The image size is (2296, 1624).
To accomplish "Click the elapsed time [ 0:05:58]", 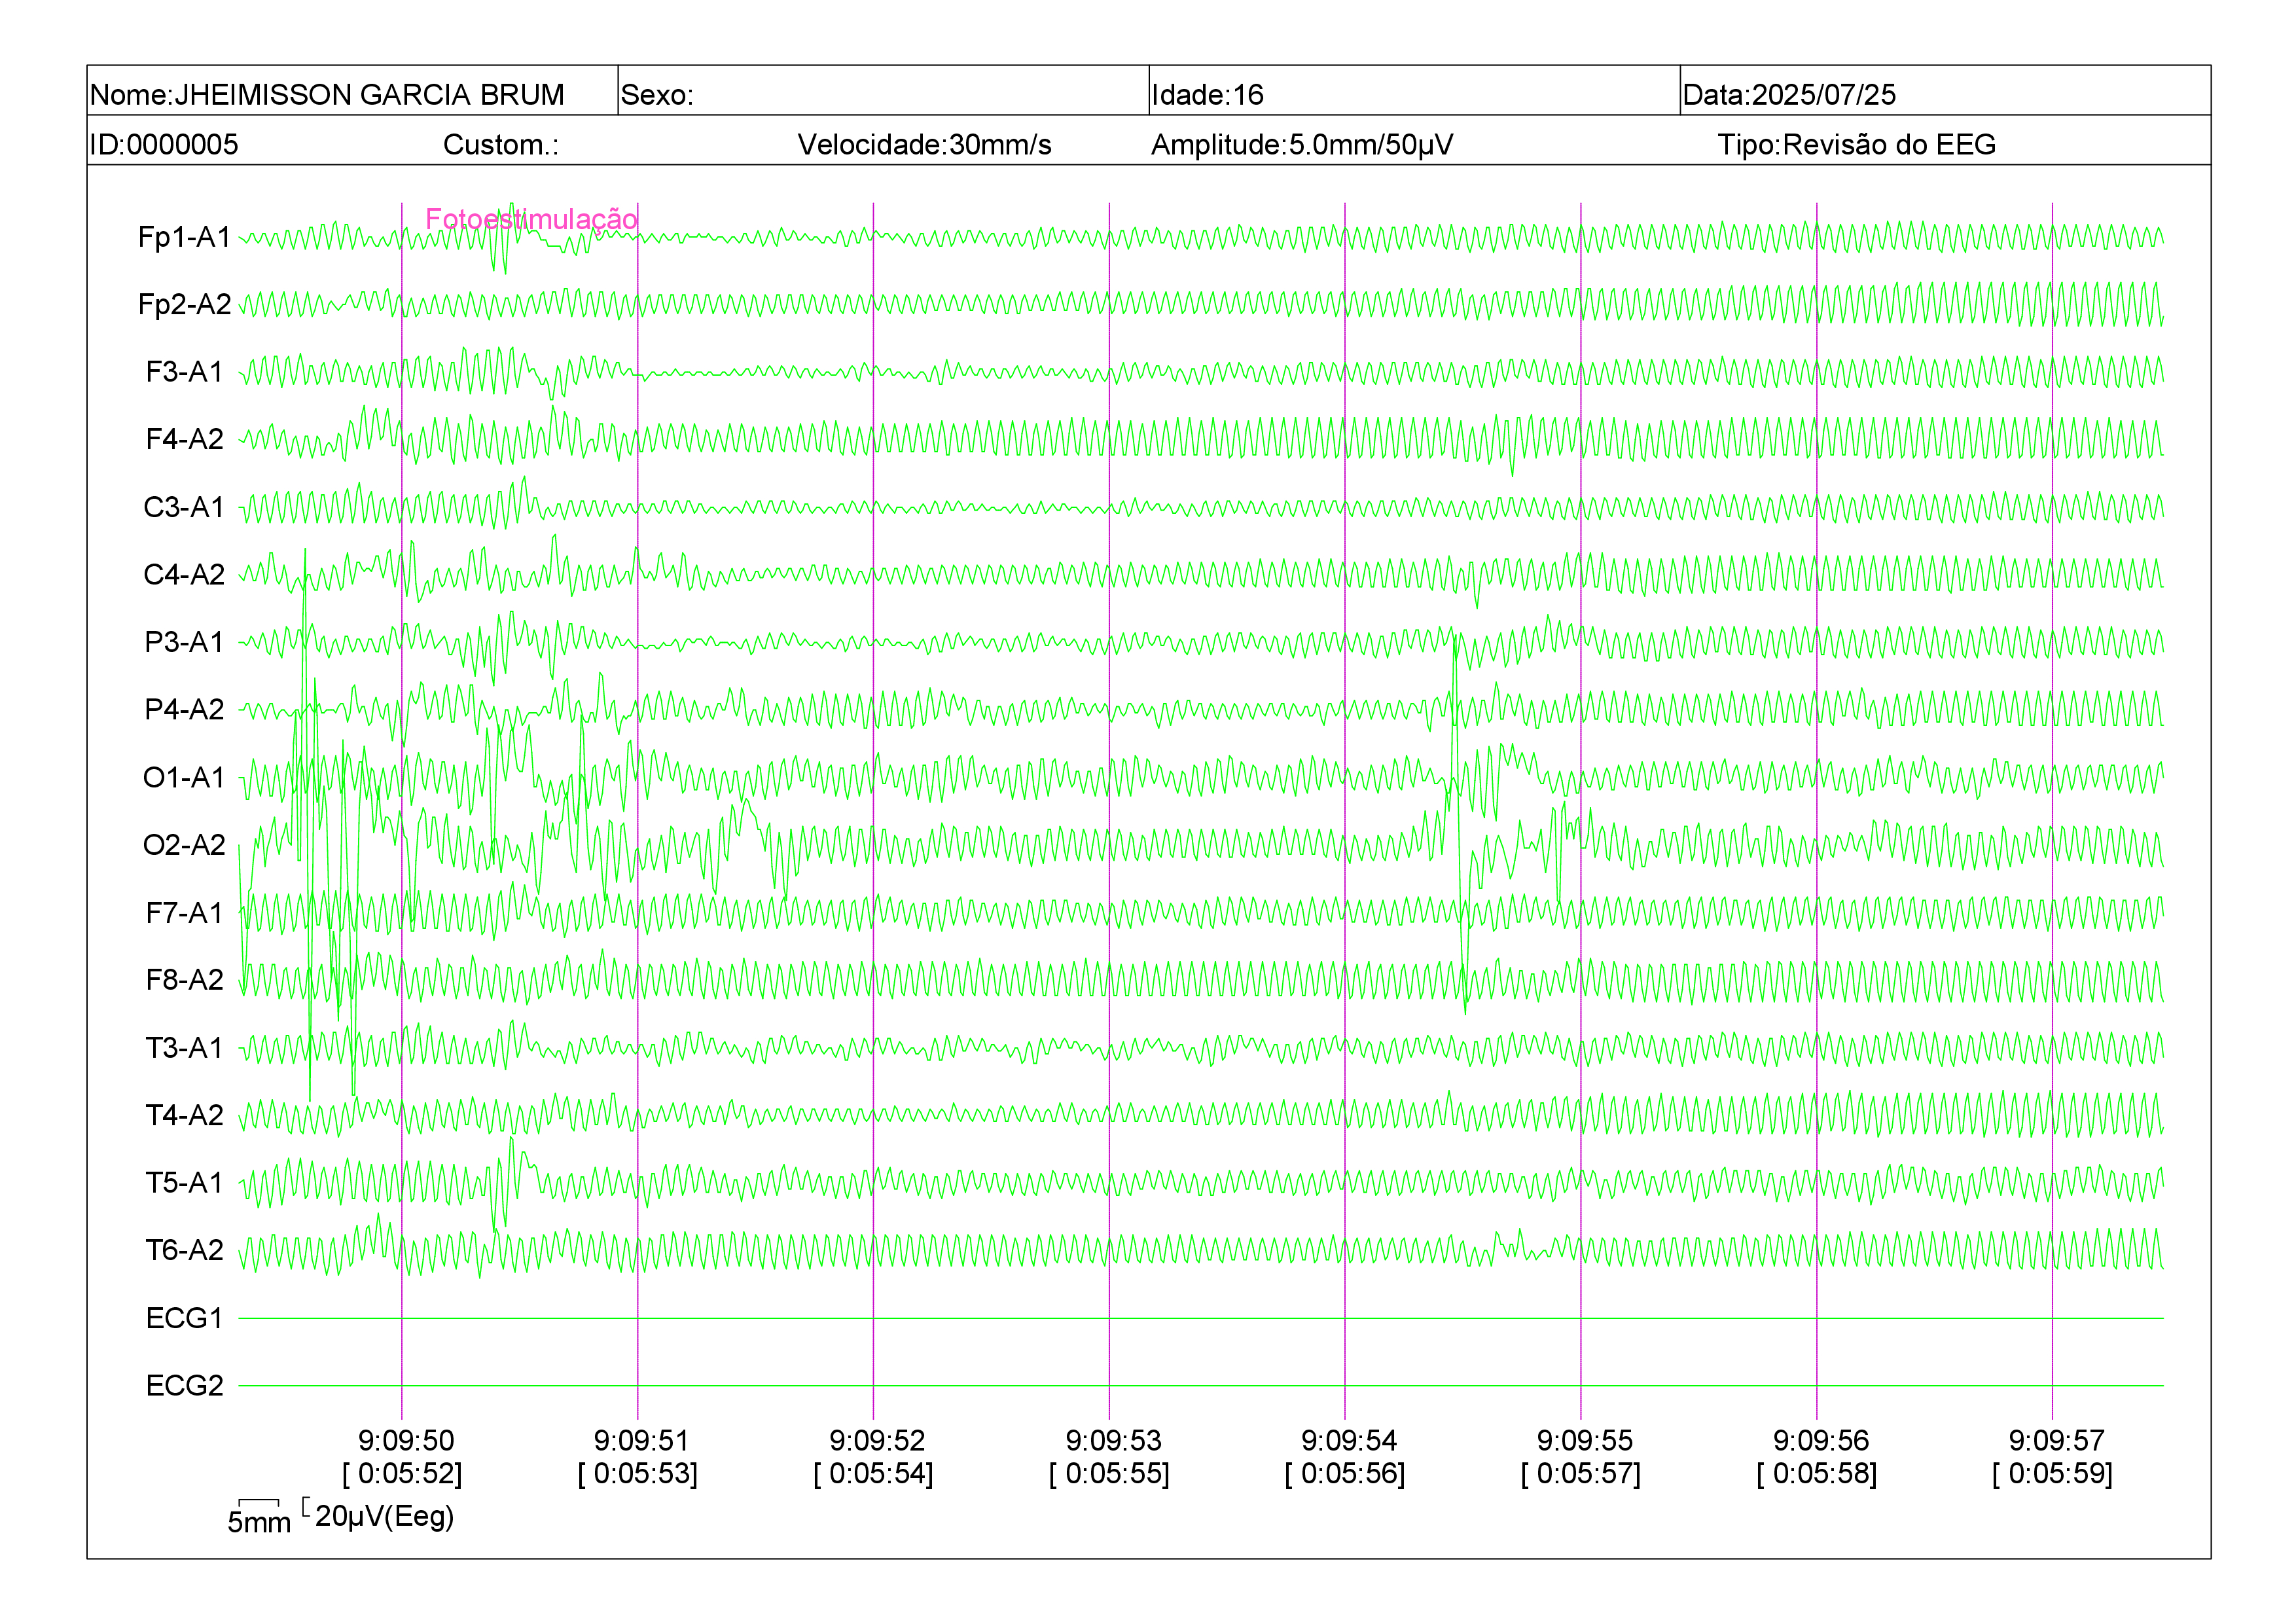I will click(x=1818, y=1473).
